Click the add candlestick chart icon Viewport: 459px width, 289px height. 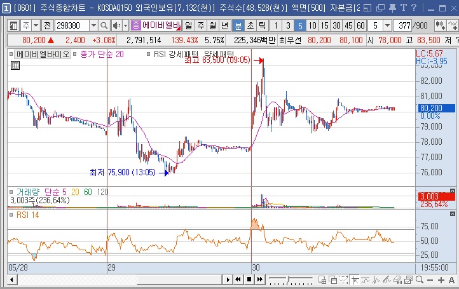pos(441,26)
